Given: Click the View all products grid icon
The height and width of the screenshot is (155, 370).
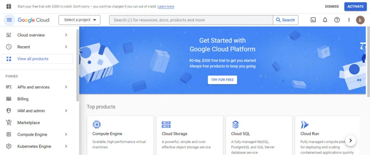Looking at the screenshot, I should [x=9, y=59].
